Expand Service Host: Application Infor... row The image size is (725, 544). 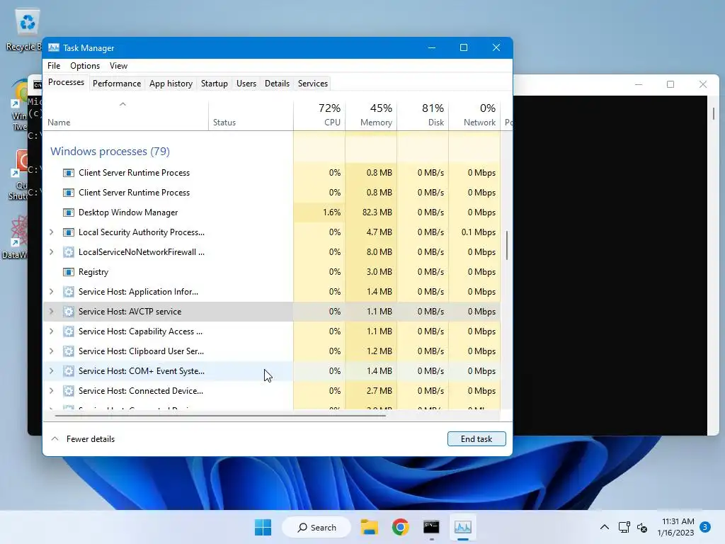[51, 292]
